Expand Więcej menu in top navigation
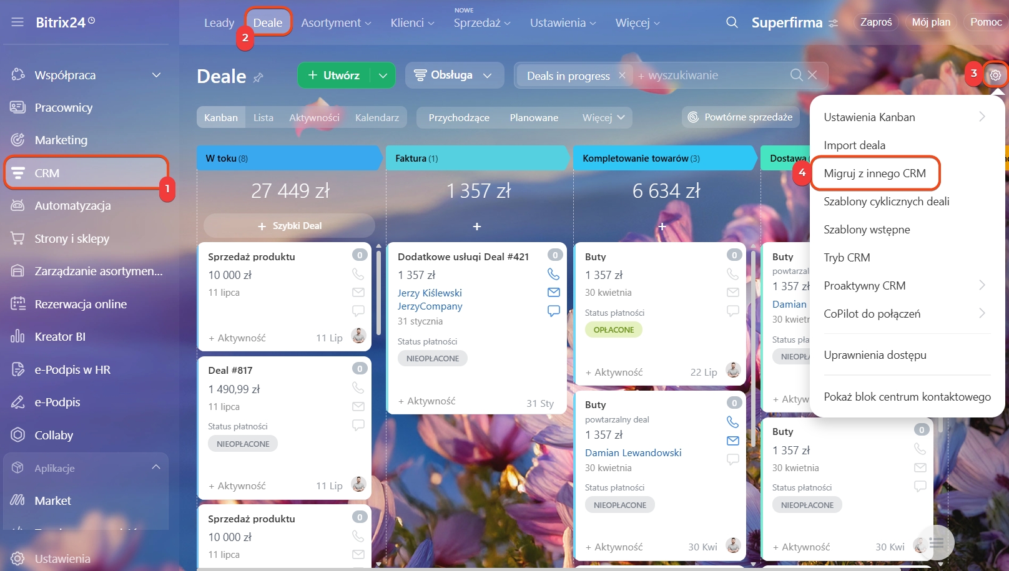This screenshot has height=571, width=1009. click(637, 22)
